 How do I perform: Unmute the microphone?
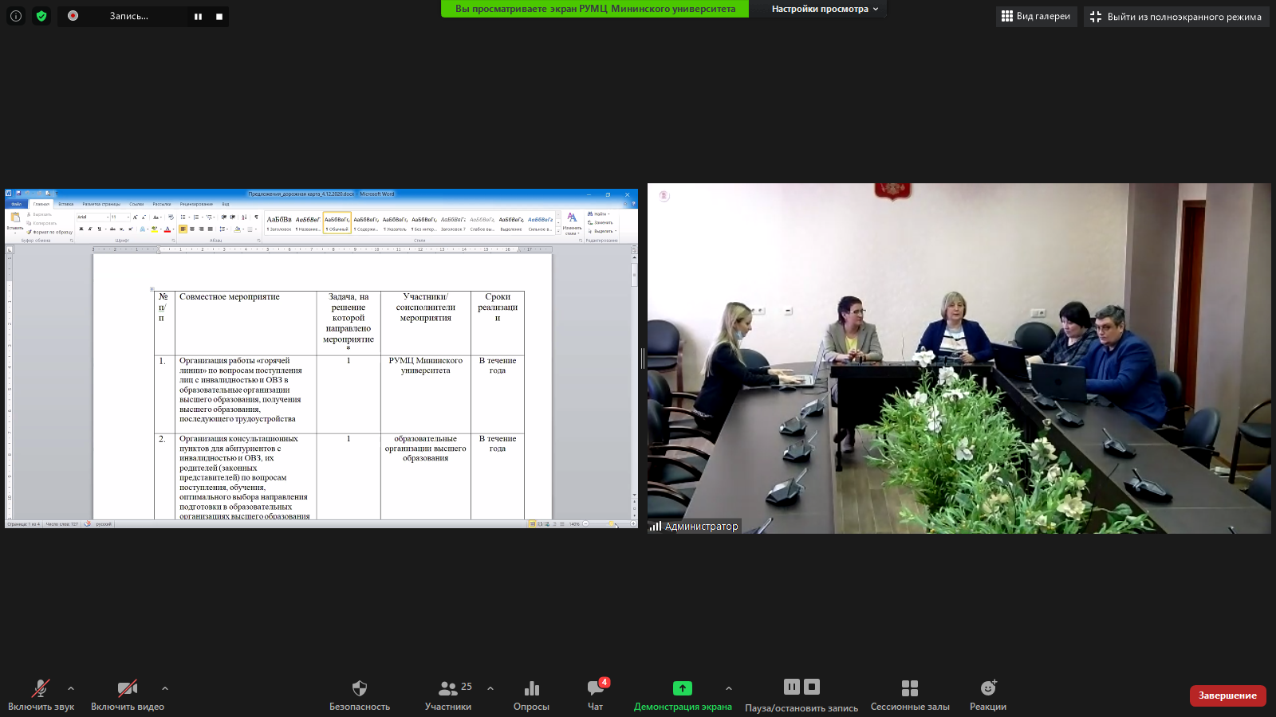click(x=40, y=688)
